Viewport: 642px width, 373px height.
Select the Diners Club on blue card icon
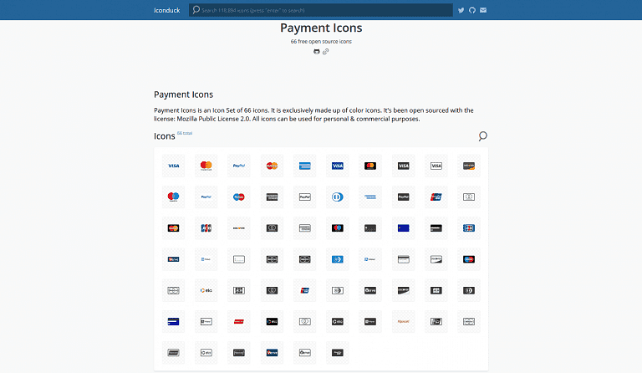click(338, 259)
